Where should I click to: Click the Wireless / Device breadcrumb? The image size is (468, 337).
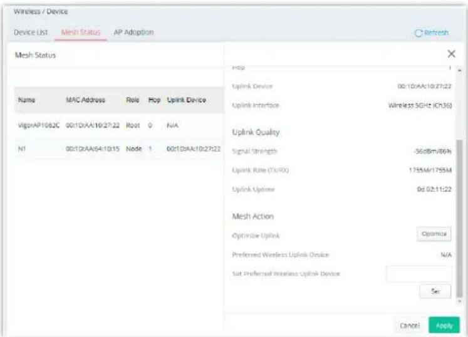[x=41, y=11]
